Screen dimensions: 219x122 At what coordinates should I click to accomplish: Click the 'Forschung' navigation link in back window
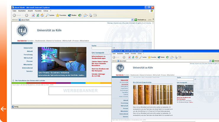pos(28,55)
